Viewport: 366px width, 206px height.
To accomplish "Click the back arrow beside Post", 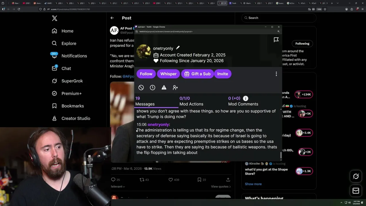I will pos(112,18).
